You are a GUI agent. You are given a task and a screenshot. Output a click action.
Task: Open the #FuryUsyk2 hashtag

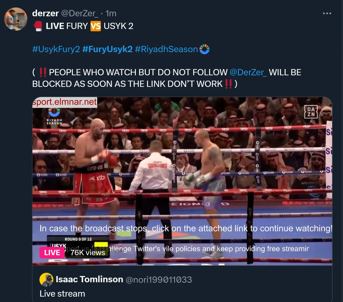click(x=107, y=49)
